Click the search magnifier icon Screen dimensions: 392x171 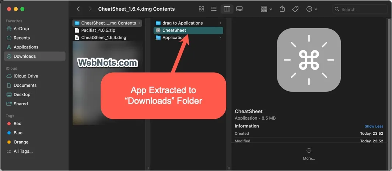[x=337, y=9]
